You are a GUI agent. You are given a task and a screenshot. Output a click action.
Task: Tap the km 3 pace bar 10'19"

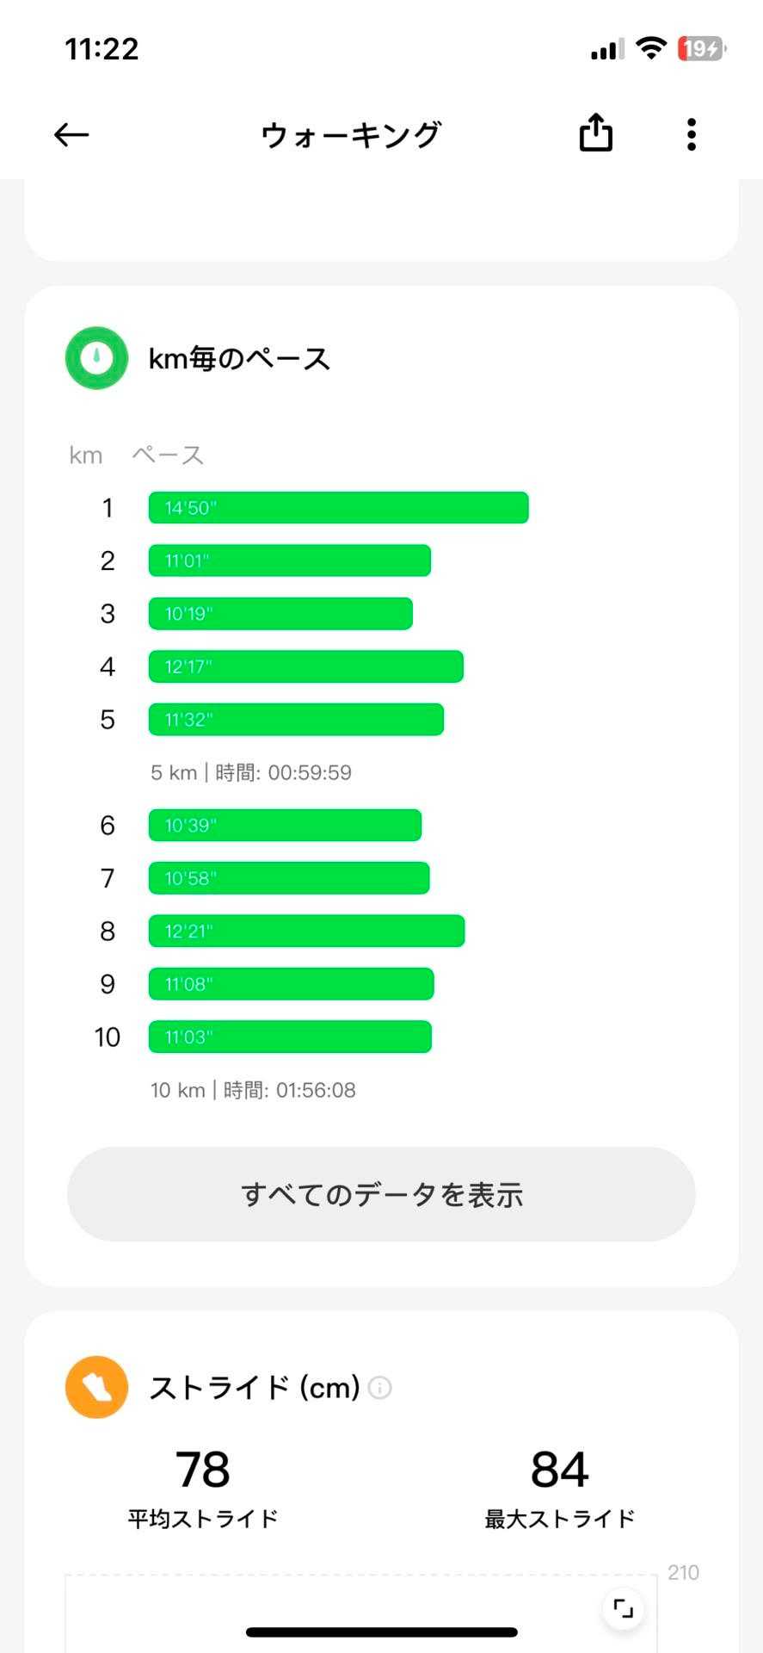(x=280, y=614)
